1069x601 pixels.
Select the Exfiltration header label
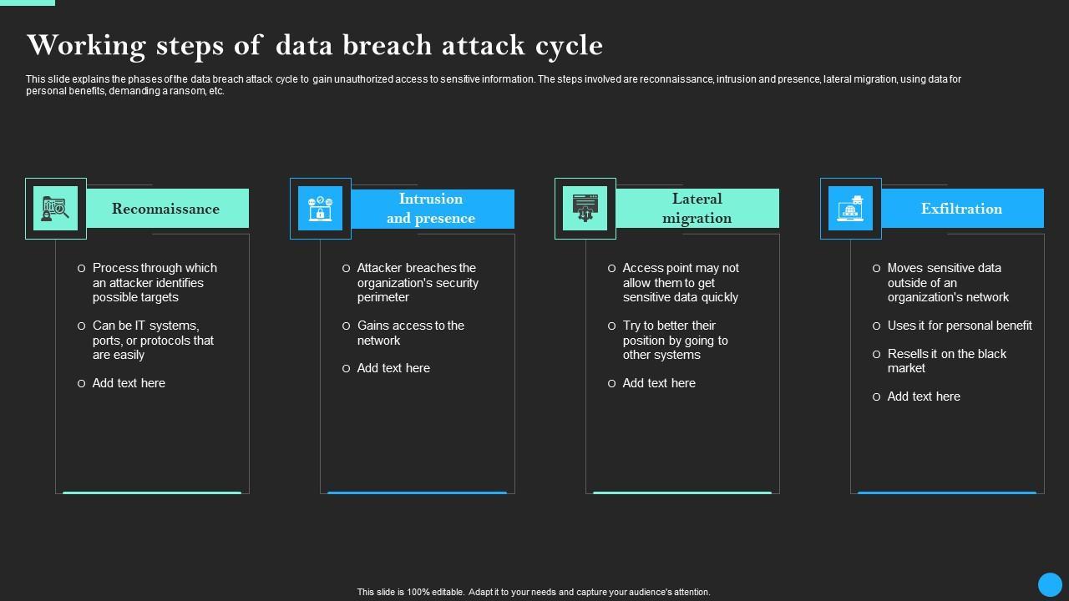961,209
